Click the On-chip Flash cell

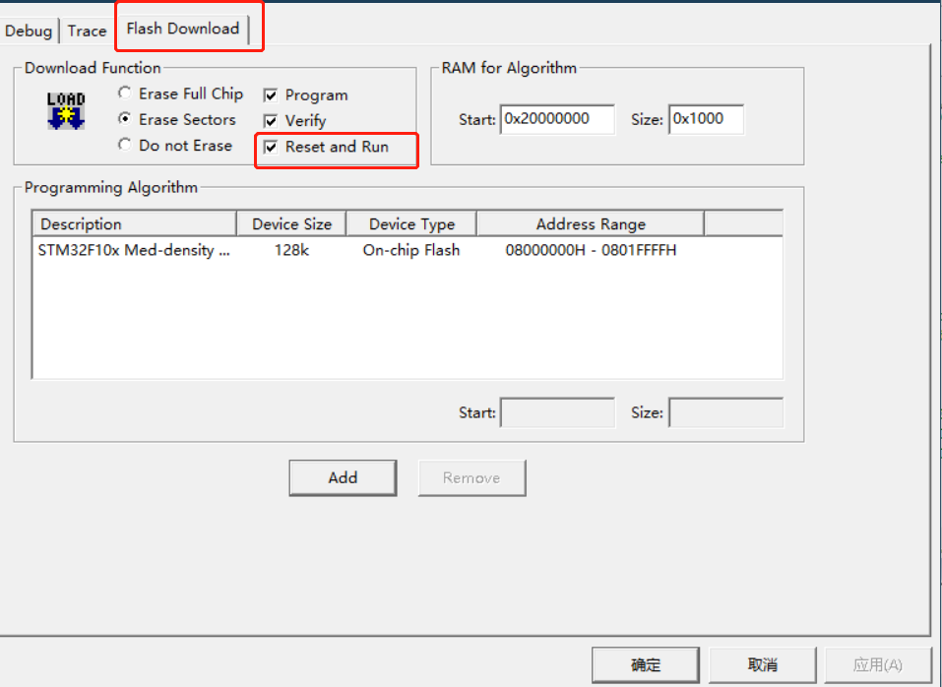(x=411, y=250)
